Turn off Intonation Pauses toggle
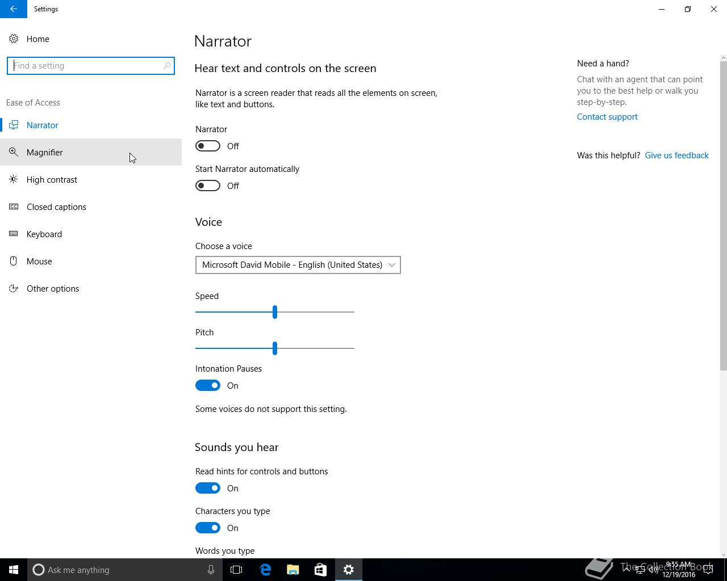 pyautogui.click(x=208, y=385)
